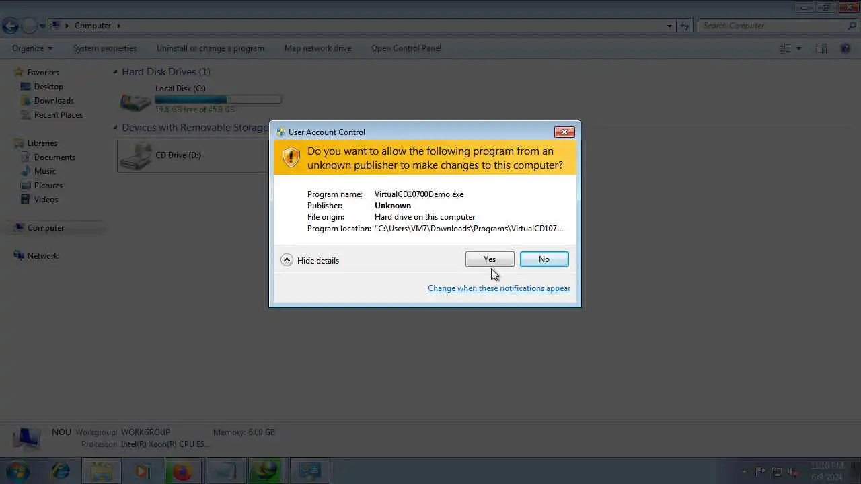Screen dimensions: 861x484
Task: Click 'Open Control Panel' toolbar item
Action: coord(406,48)
